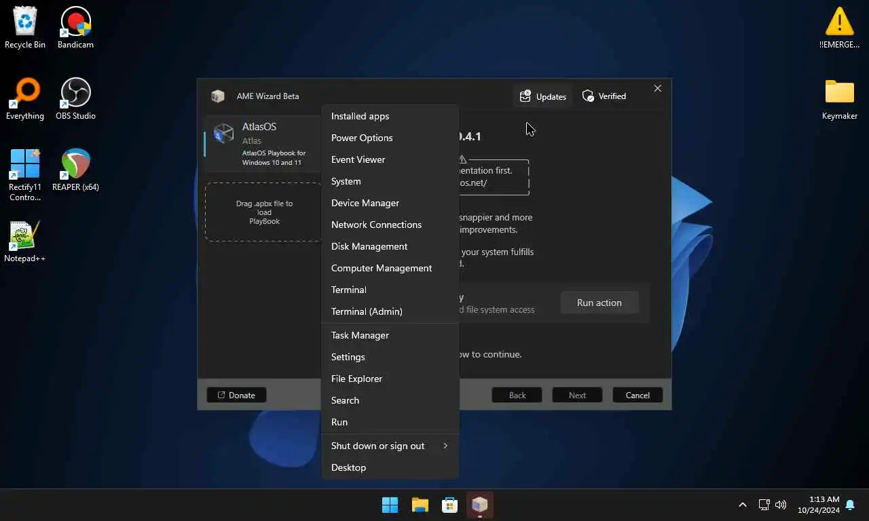869x521 pixels.
Task: Open notifications bell icon
Action: click(850, 505)
